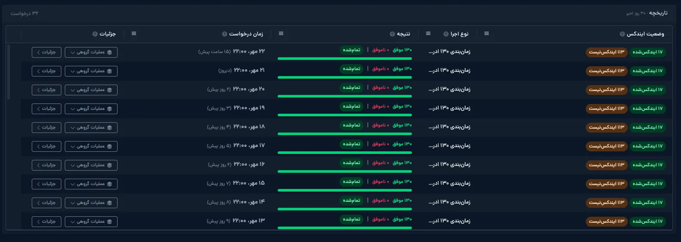Open عملیات گروهی dropdown in ۱۸ مهر row
The height and width of the screenshot is (242, 681).
pos(91,127)
